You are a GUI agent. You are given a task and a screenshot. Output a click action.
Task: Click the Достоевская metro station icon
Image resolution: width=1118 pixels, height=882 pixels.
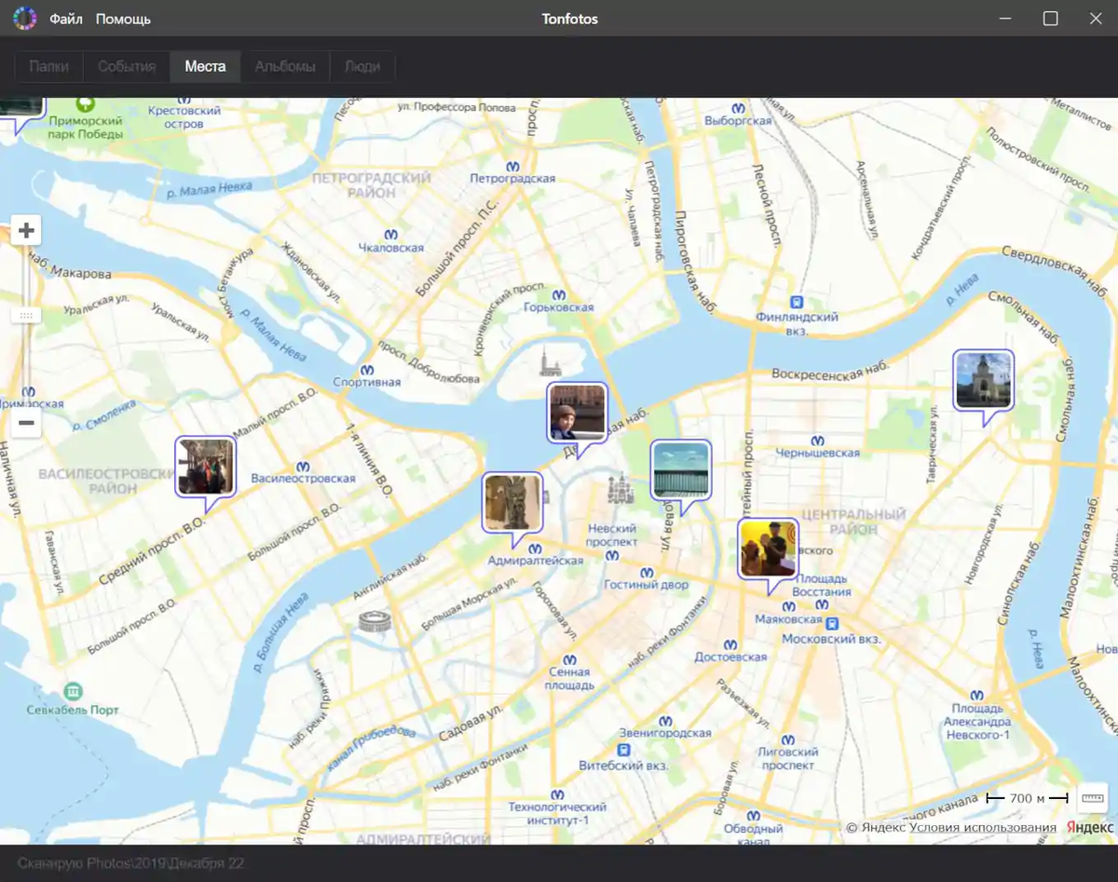(x=729, y=643)
